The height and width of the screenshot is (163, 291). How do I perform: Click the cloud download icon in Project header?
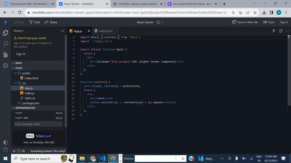click(x=62, y=31)
